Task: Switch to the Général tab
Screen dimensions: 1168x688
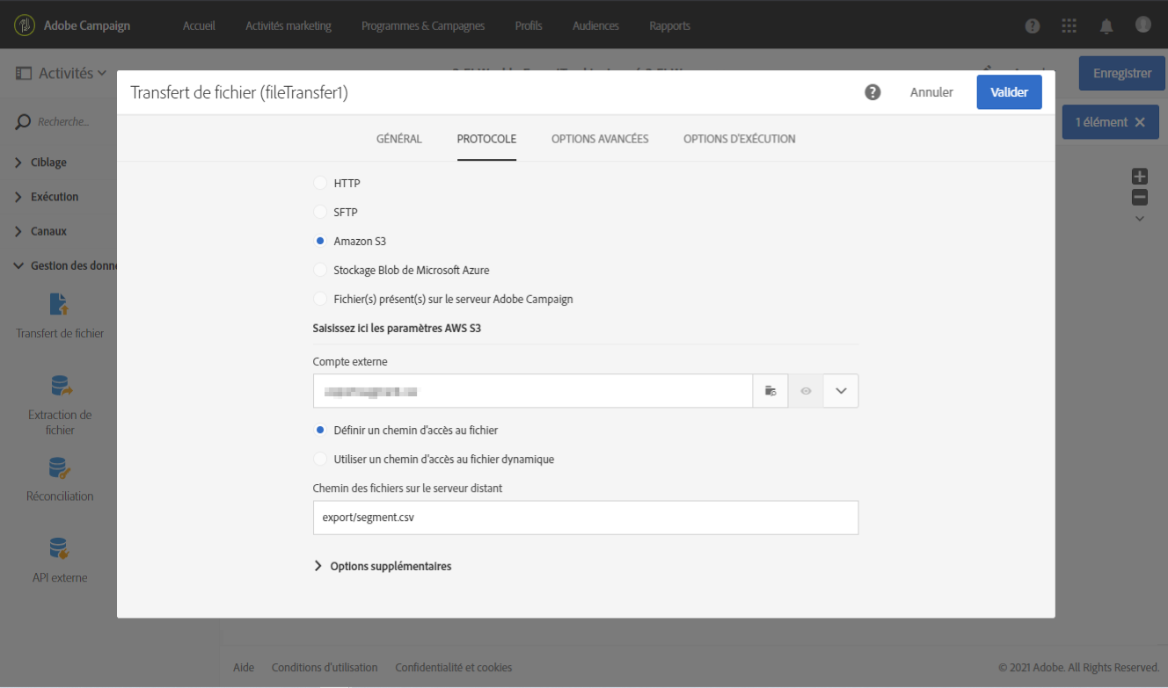Action: point(399,139)
